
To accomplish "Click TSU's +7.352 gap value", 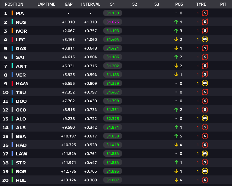I will click(68, 92).
